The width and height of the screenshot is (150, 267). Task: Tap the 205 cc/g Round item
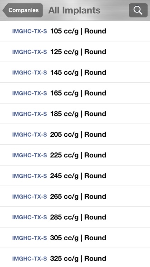pyautogui.click(x=75, y=134)
